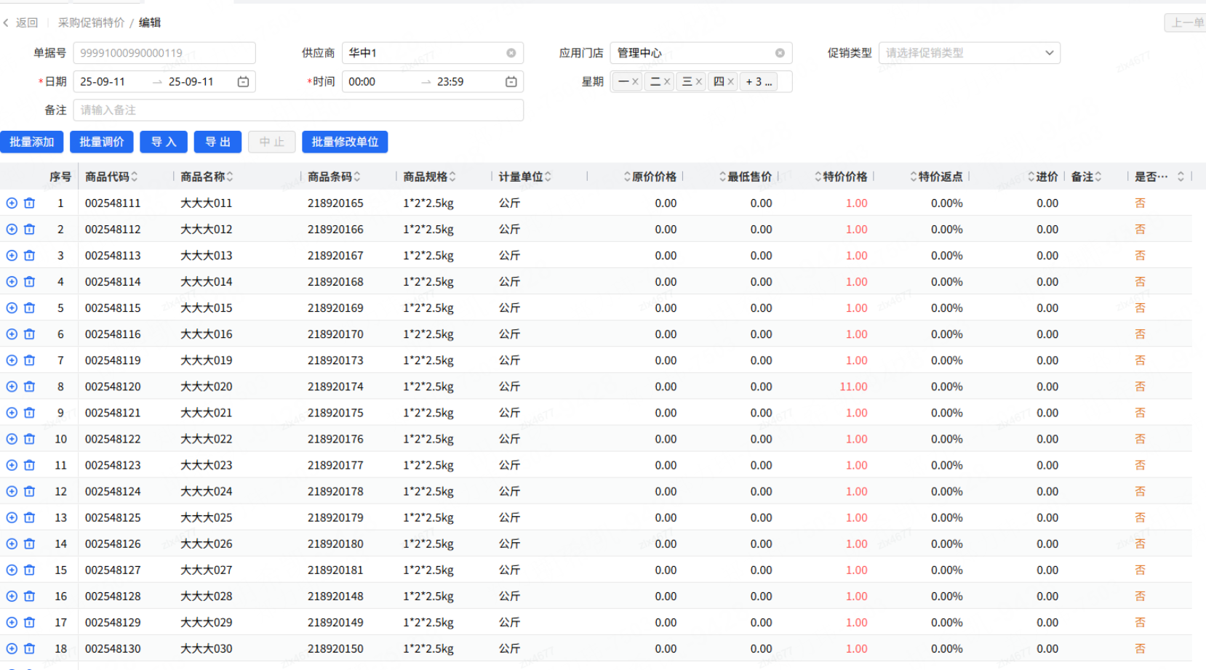Screen dimensions: 1206x670
Task: Sort by the 特价价格 column header
Action: pyautogui.click(x=844, y=177)
